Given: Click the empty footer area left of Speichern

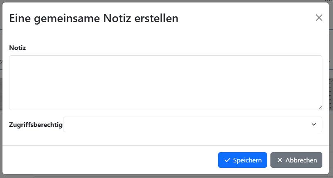Looking at the screenshot, I should (x=110, y=160).
